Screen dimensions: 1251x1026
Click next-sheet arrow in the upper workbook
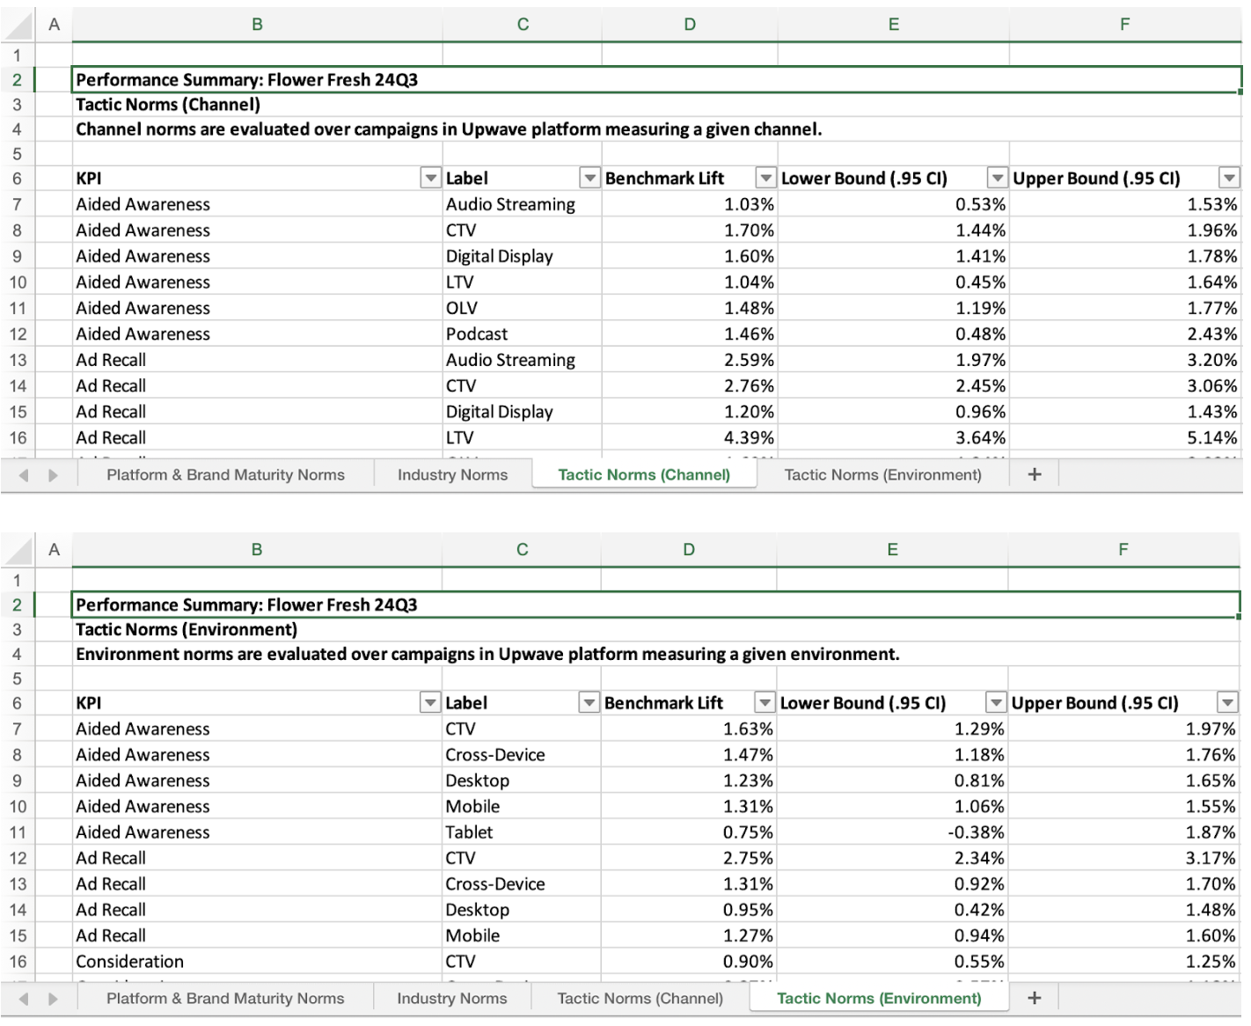pos(53,475)
